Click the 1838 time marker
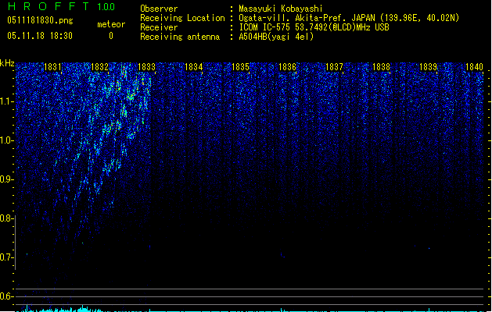The width and height of the screenshot is (492, 312). tap(381, 67)
